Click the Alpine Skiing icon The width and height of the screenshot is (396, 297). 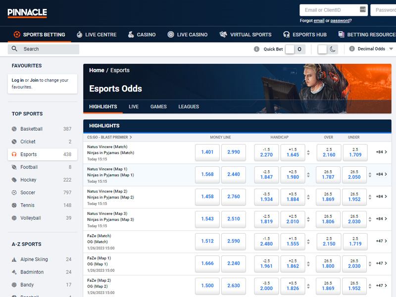tap(14, 259)
